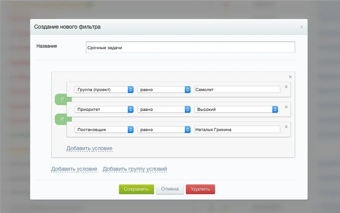
Task: Open the Приоритет field dropdown
Action: pyautogui.click(x=104, y=109)
